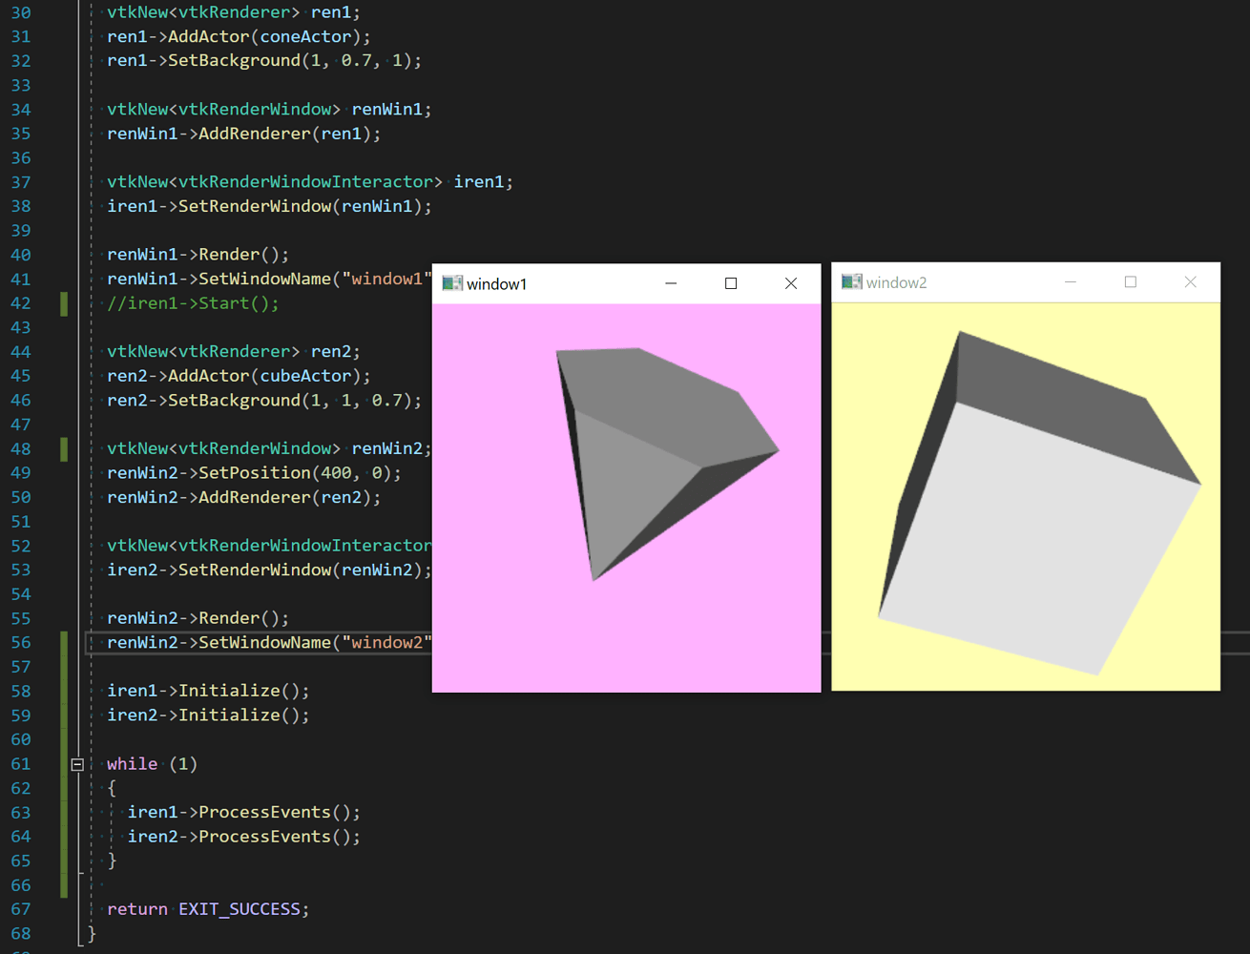This screenshot has height=954, width=1250.
Task: Click line number 44 in the editor margin
Action: tap(20, 351)
